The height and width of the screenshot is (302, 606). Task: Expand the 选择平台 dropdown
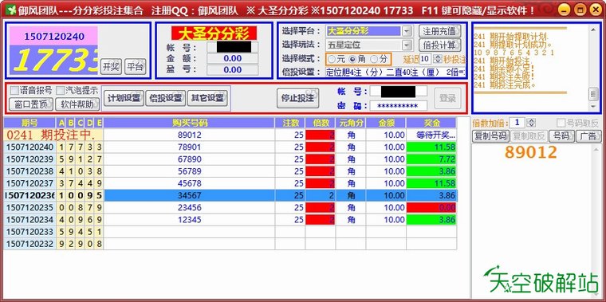click(x=407, y=31)
